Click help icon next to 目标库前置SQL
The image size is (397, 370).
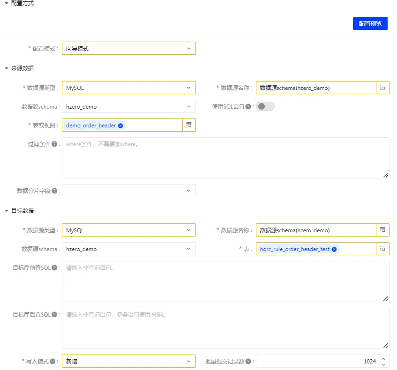tap(54, 268)
